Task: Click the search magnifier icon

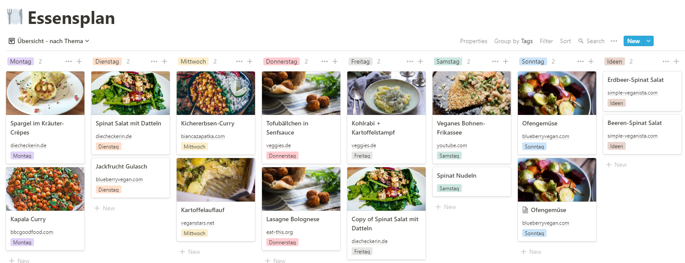Action: (581, 41)
